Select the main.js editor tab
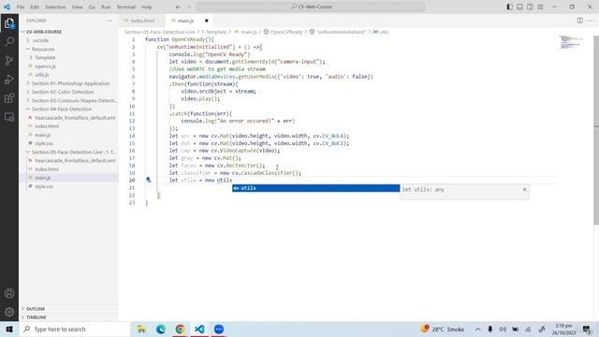 coord(185,21)
